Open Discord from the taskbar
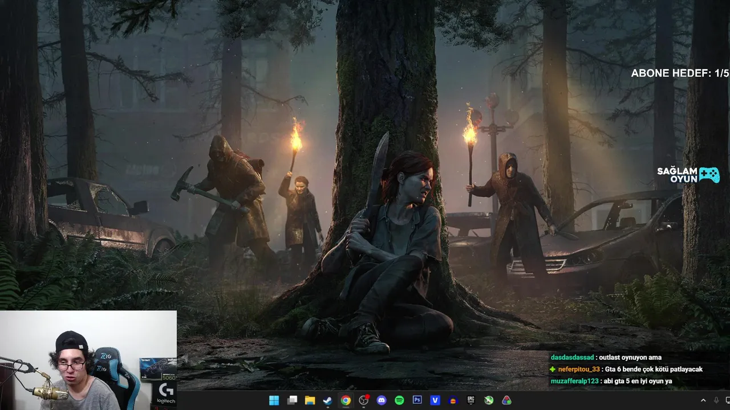 tap(382, 400)
